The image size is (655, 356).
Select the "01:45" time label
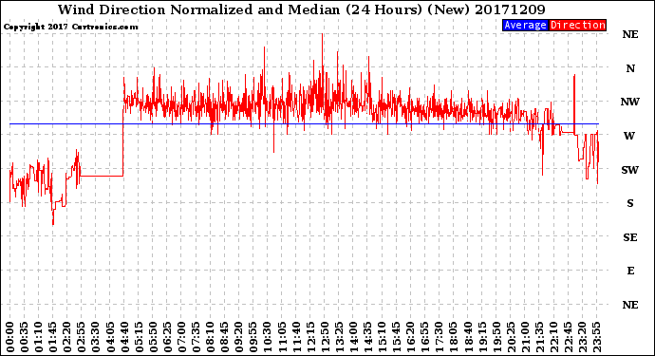[53, 337]
